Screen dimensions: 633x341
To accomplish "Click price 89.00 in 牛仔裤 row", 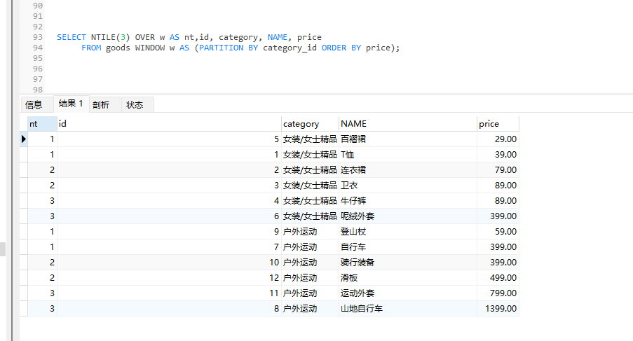I will point(498,201).
